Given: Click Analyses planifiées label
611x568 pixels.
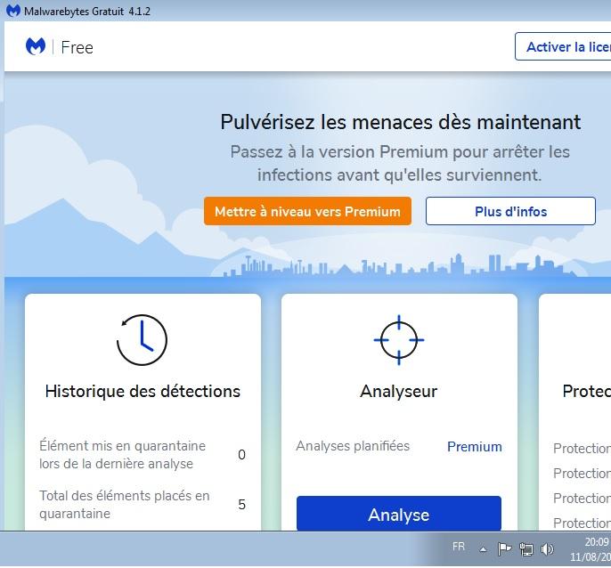Looking at the screenshot, I should click(x=353, y=446).
